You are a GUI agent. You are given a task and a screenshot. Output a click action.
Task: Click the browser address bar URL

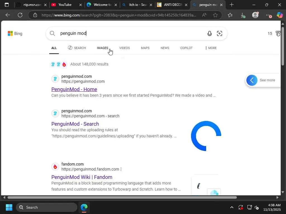click(119, 15)
